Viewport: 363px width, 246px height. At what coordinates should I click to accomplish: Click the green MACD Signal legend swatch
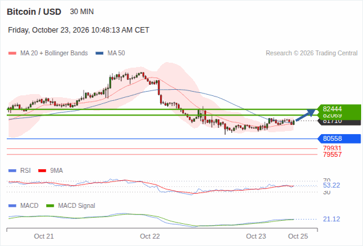[x=50, y=206]
